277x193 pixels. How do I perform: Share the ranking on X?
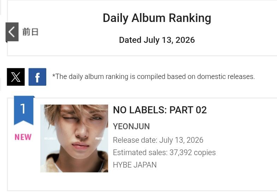point(16,77)
